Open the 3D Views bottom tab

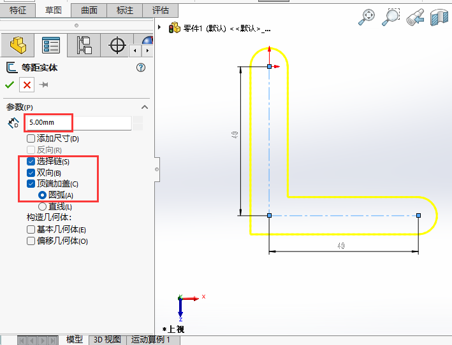[x=107, y=340]
